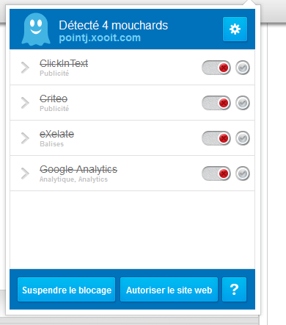This screenshot has height=325, width=286.
Task: Check site whitelist circle for ClickInText
Action: [243, 68]
